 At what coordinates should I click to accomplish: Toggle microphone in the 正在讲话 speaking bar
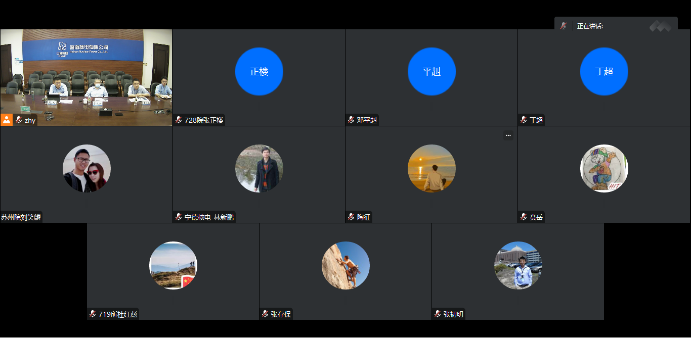[x=564, y=26]
